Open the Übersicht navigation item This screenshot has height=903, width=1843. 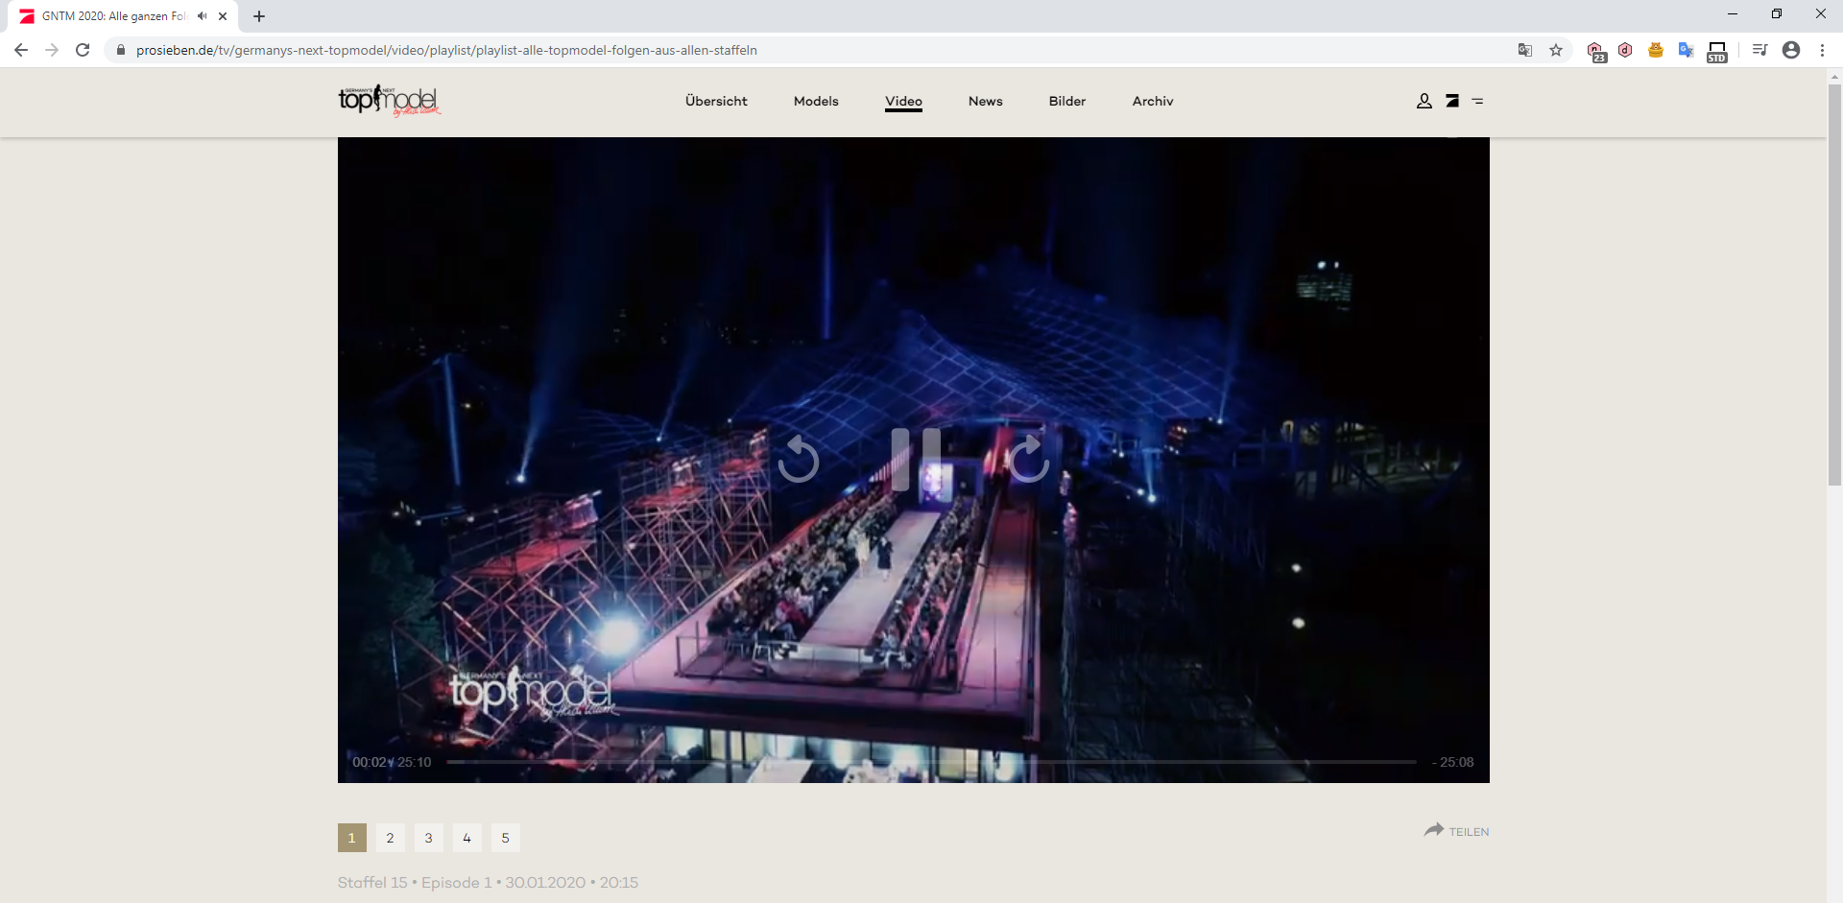pyautogui.click(x=716, y=101)
